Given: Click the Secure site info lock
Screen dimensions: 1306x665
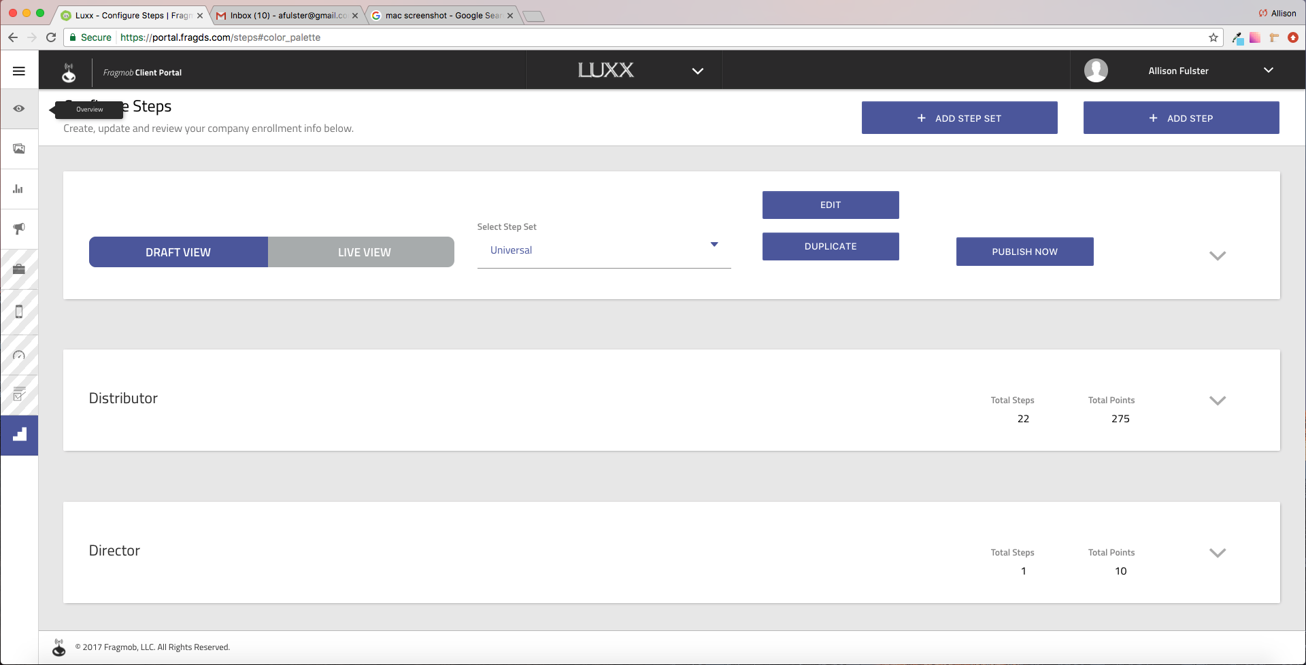Looking at the screenshot, I should pos(90,37).
